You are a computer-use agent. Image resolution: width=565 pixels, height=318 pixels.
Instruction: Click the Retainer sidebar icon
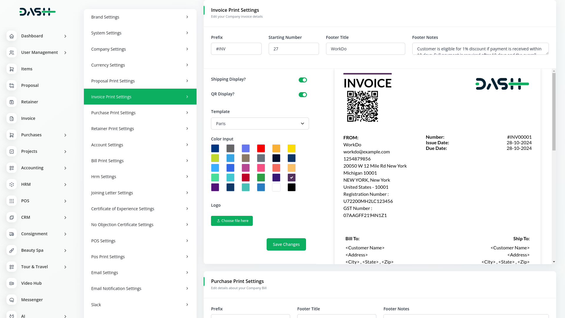pos(11,102)
